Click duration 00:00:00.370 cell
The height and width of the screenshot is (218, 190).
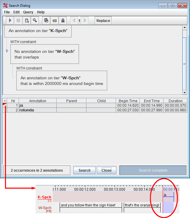pos(175,105)
